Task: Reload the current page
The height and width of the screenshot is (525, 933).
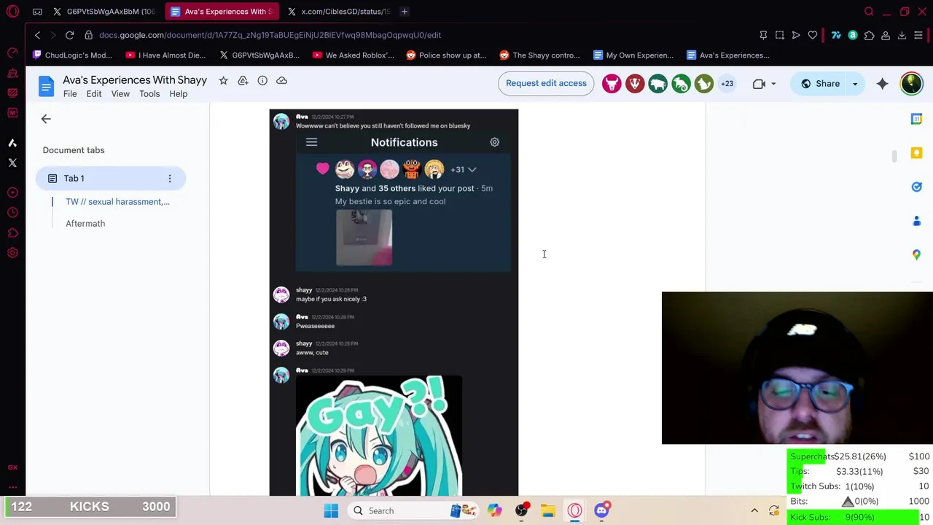Action: pos(69,35)
